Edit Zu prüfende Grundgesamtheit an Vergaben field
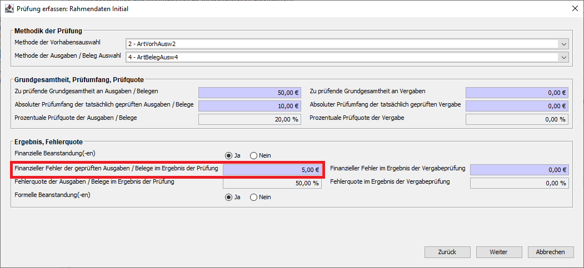The height and width of the screenshot is (268, 584). click(x=517, y=93)
